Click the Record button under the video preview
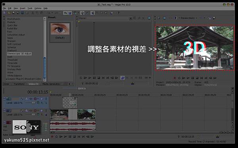 (x=175, y=78)
